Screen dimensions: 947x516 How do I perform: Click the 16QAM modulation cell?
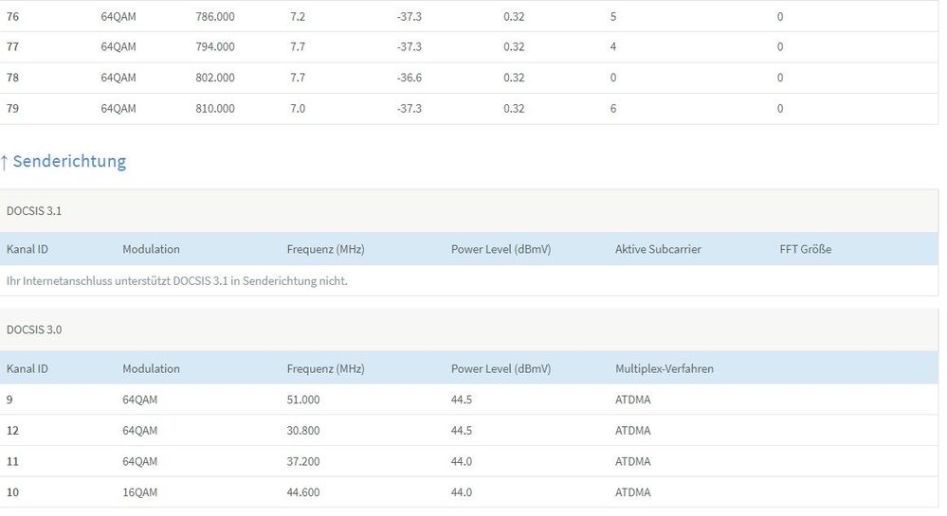click(140, 492)
